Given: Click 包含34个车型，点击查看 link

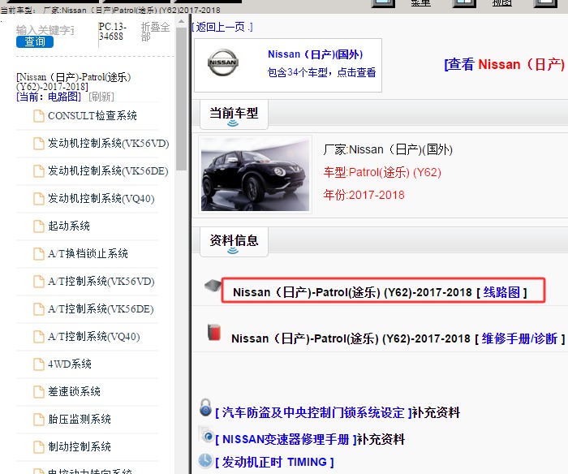Looking at the screenshot, I should tap(321, 72).
